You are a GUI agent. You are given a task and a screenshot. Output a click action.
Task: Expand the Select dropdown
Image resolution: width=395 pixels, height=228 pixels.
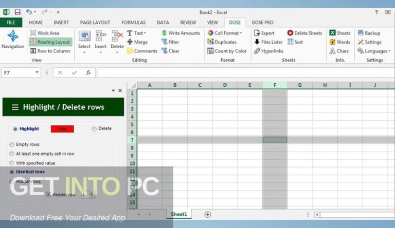[84, 52]
